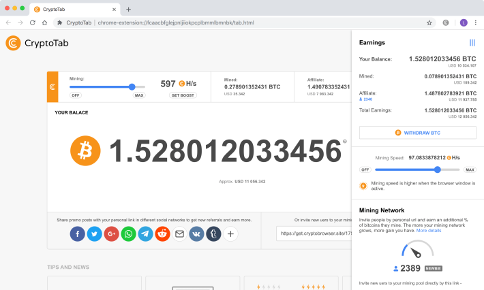Click the second tips and news card
This screenshot has height=290, width=484.
[x=193, y=283]
